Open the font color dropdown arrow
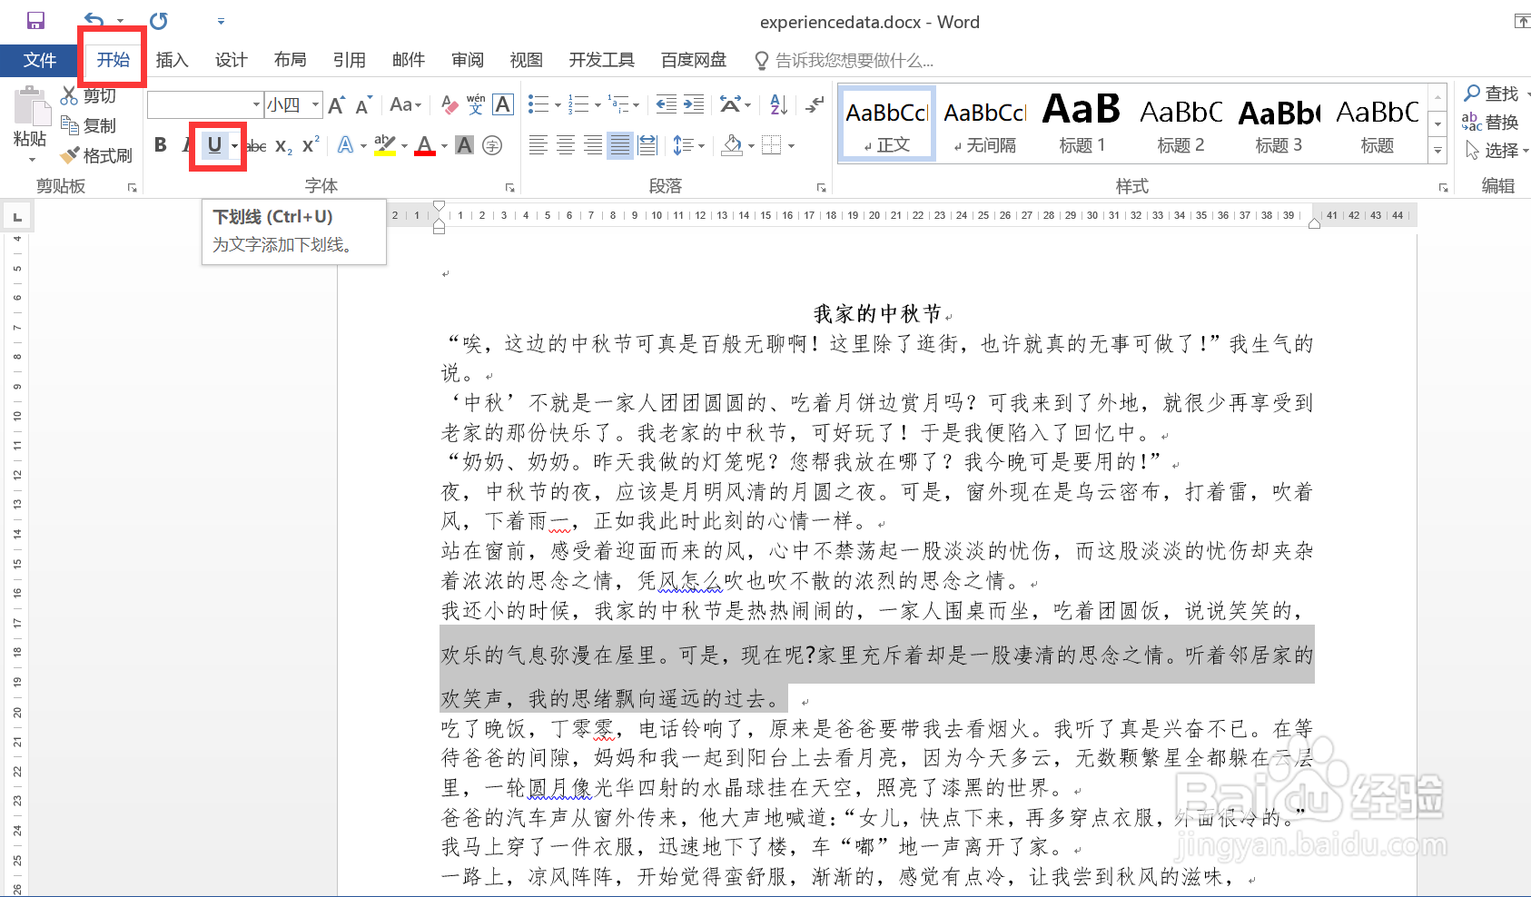 click(x=444, y=145)
